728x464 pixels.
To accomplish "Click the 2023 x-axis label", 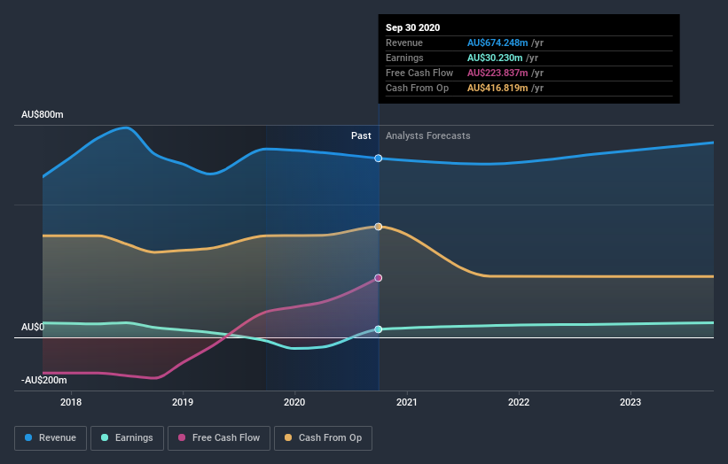I will point(630,402).
